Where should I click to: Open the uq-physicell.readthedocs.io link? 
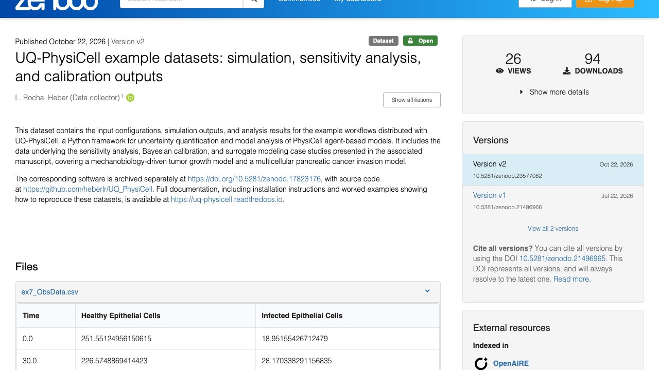point(227,199)
